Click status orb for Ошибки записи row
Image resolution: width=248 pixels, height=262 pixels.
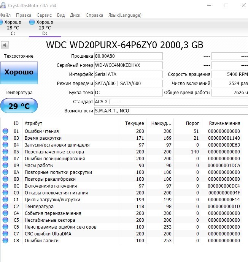[5, 240]
